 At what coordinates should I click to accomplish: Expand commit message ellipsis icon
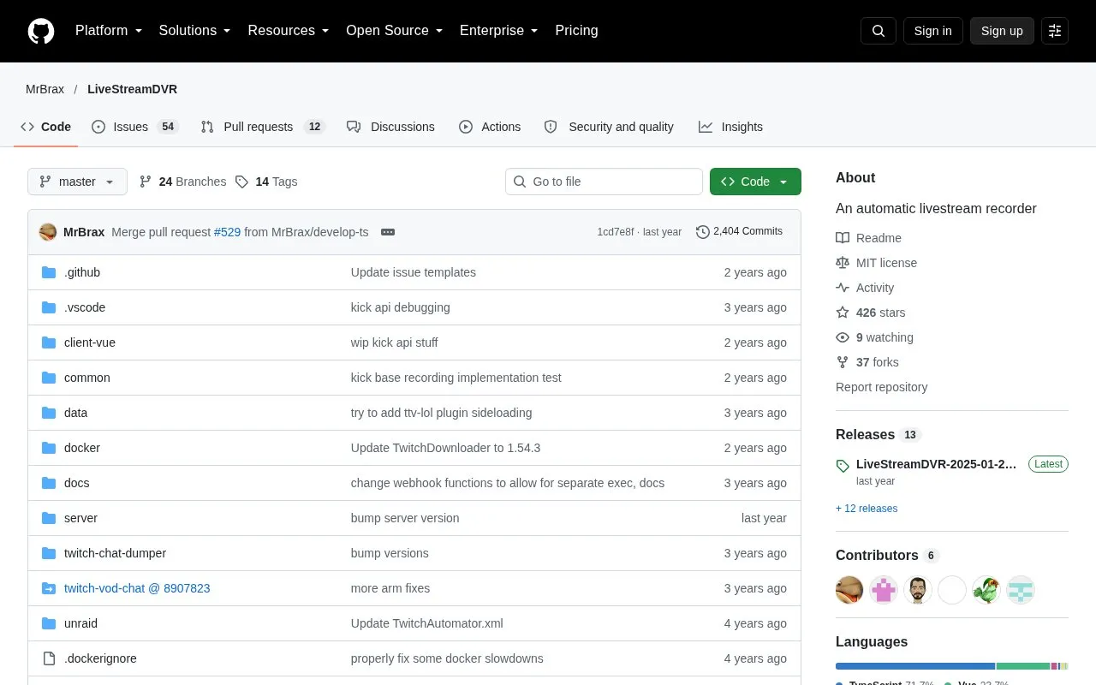point(388,232)
